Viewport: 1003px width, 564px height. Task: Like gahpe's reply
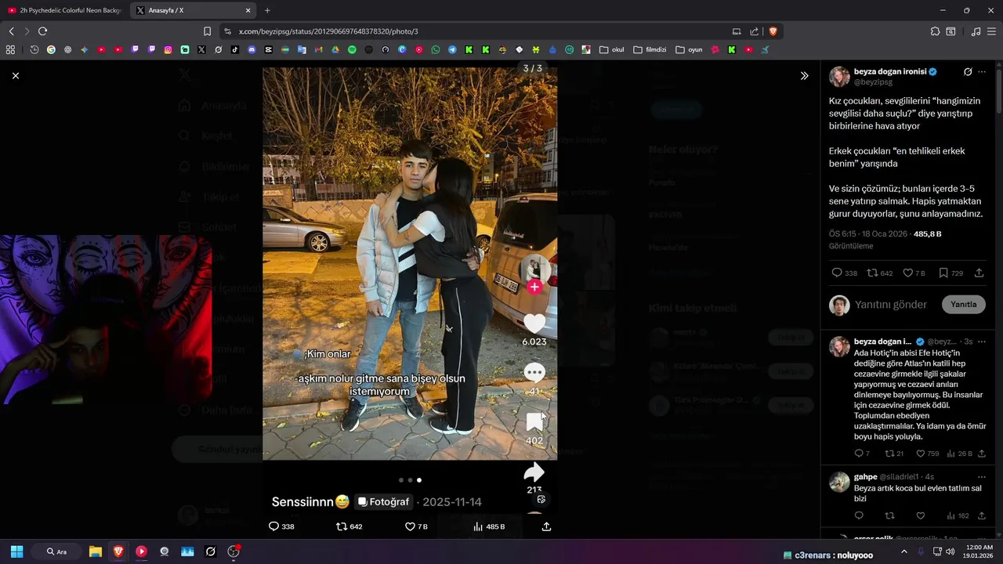(920, 515)
